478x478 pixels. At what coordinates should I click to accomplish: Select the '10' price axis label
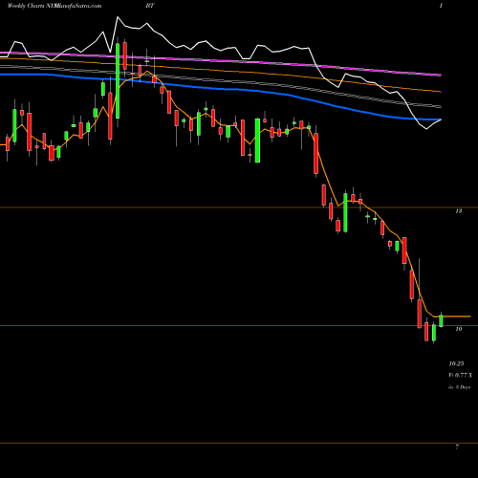(459, 329)
